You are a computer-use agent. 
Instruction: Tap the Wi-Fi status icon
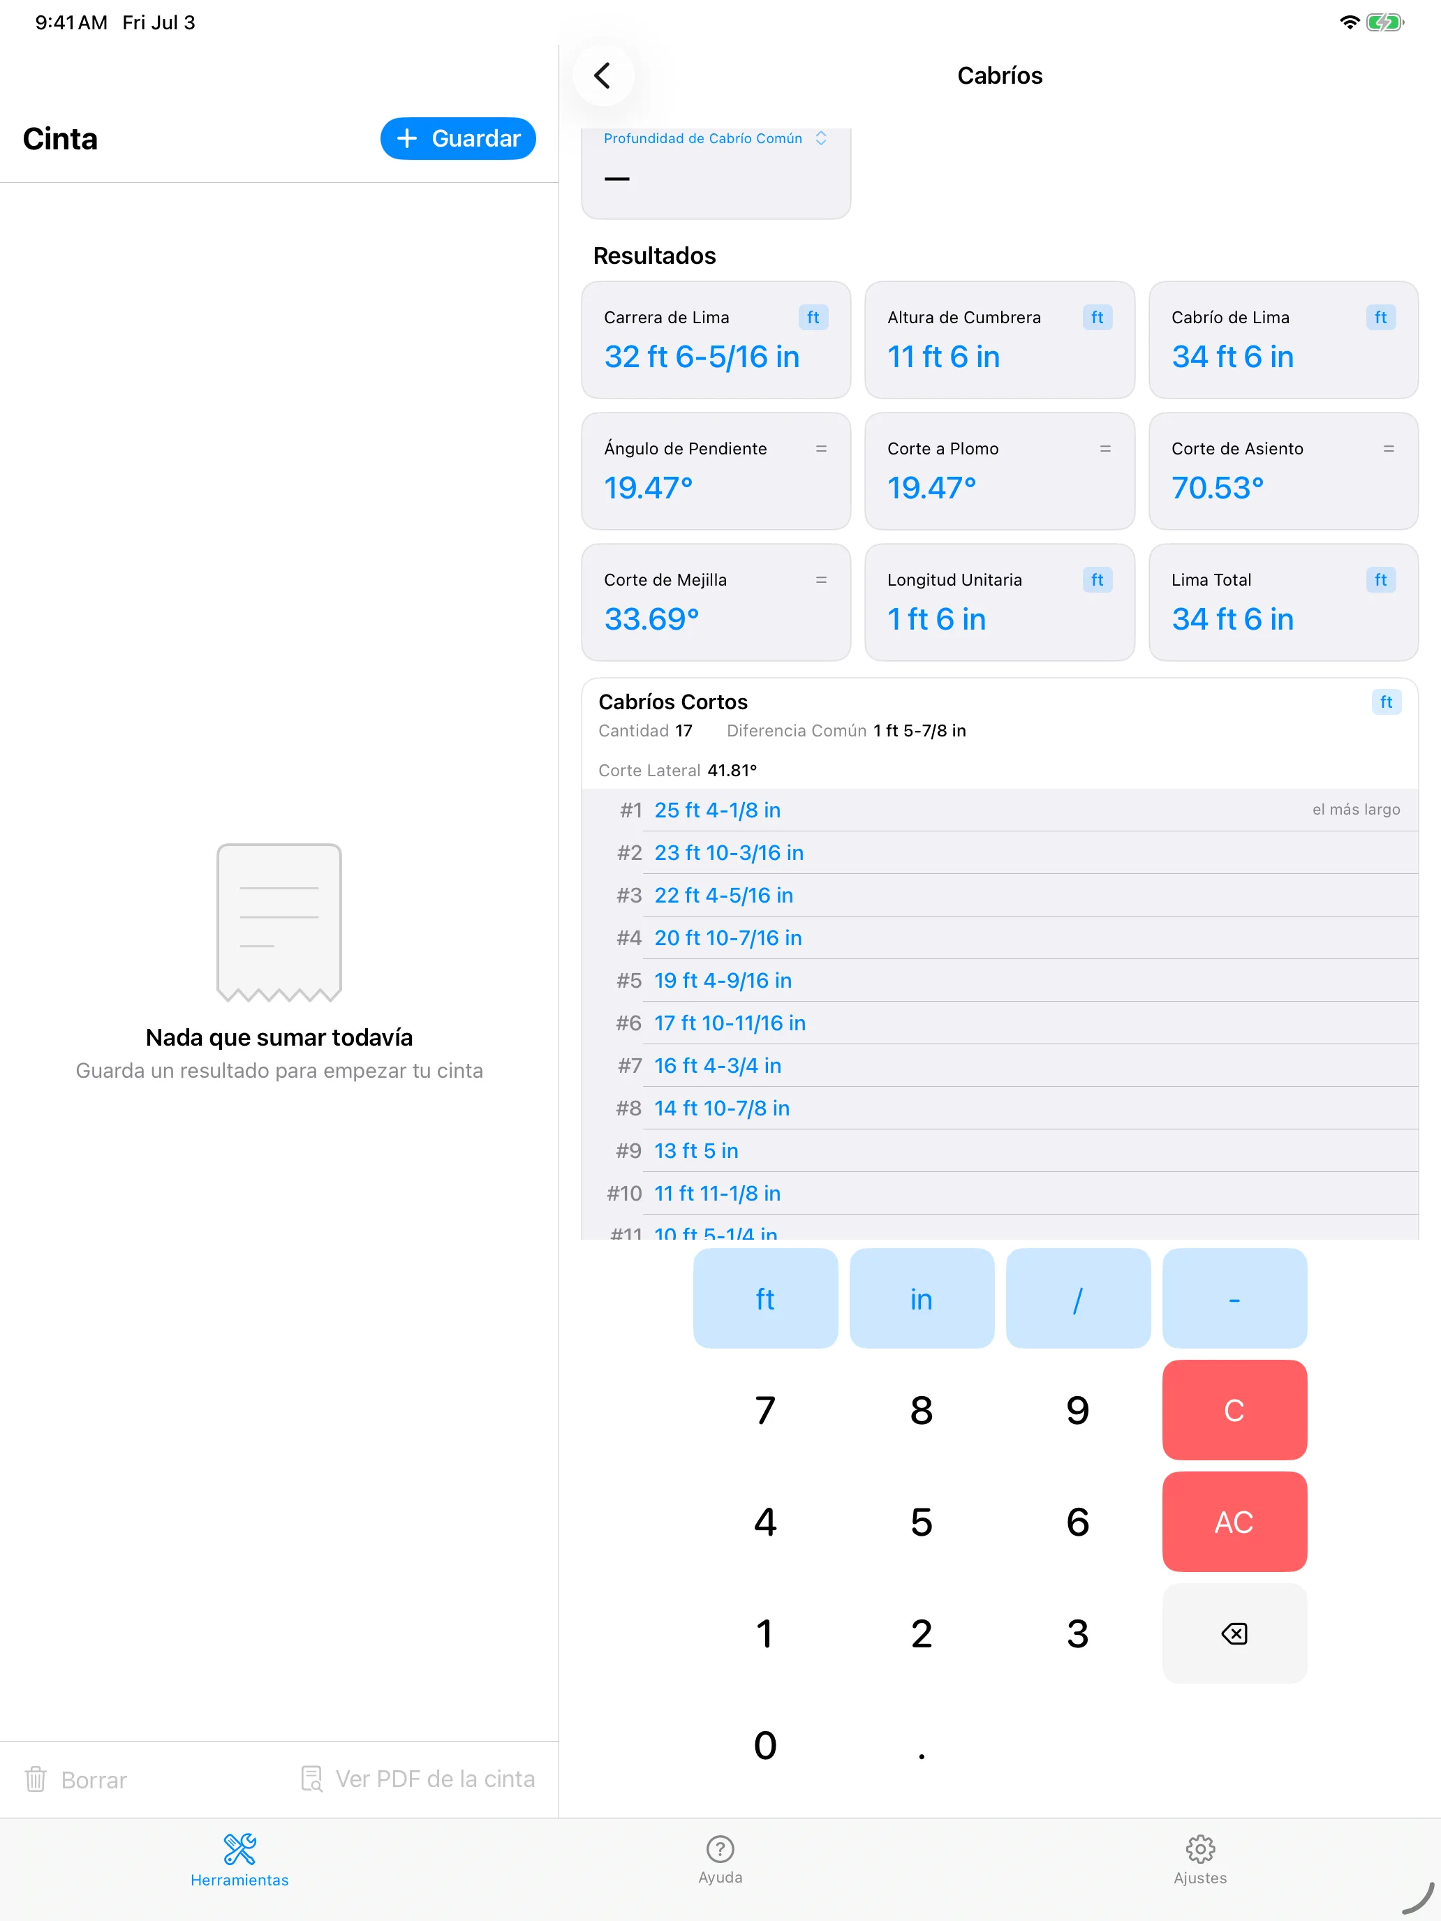[x=1349, y=22]
